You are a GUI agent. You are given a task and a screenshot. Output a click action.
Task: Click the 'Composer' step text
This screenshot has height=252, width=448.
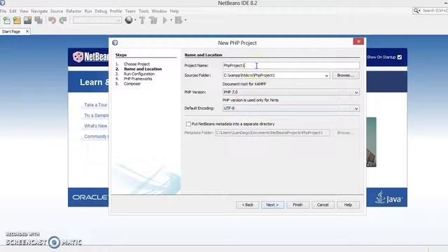pyautogui.click(x=132, y=84)
